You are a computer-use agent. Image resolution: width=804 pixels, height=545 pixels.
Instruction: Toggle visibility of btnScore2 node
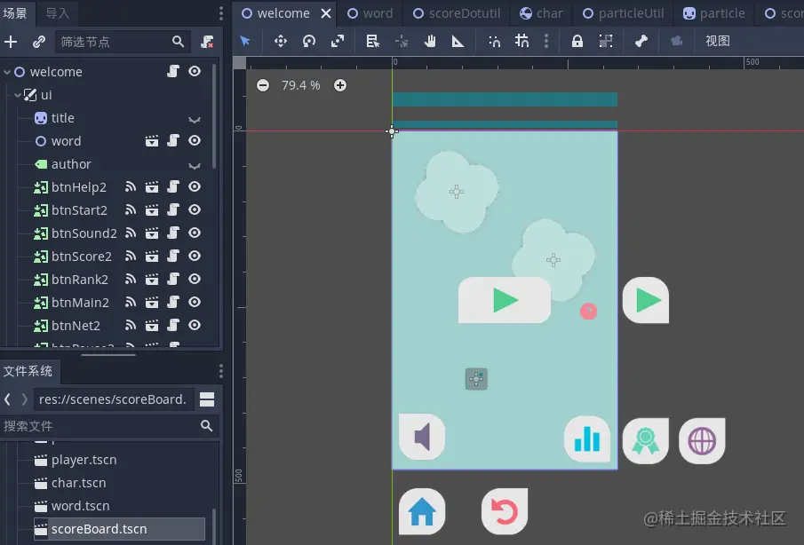tap(195, 256)
